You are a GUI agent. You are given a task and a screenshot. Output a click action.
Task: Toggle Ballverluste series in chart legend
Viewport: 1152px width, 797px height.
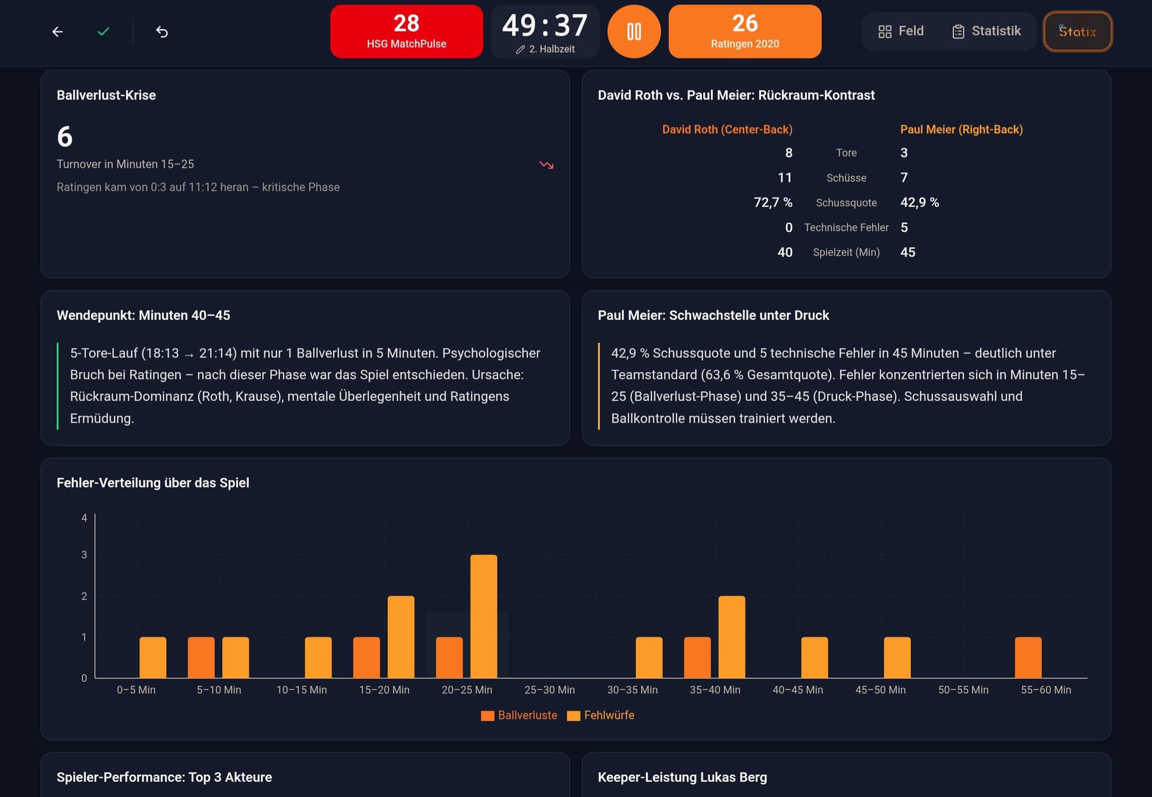(519, 715)
